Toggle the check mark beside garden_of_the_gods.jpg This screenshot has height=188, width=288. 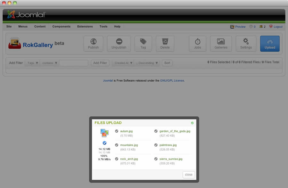click(x=156, y=131)
